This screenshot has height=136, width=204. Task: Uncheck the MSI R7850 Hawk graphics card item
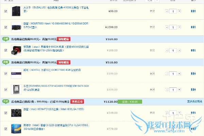(6, 27)
